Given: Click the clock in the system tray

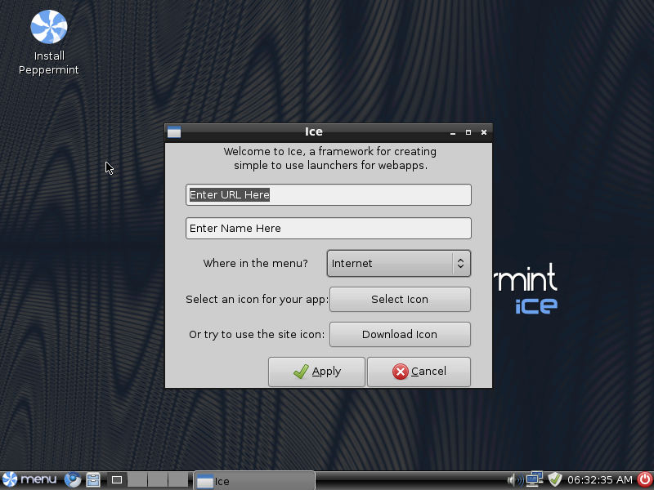Looking at the screenshot, I should coord(600,479).
